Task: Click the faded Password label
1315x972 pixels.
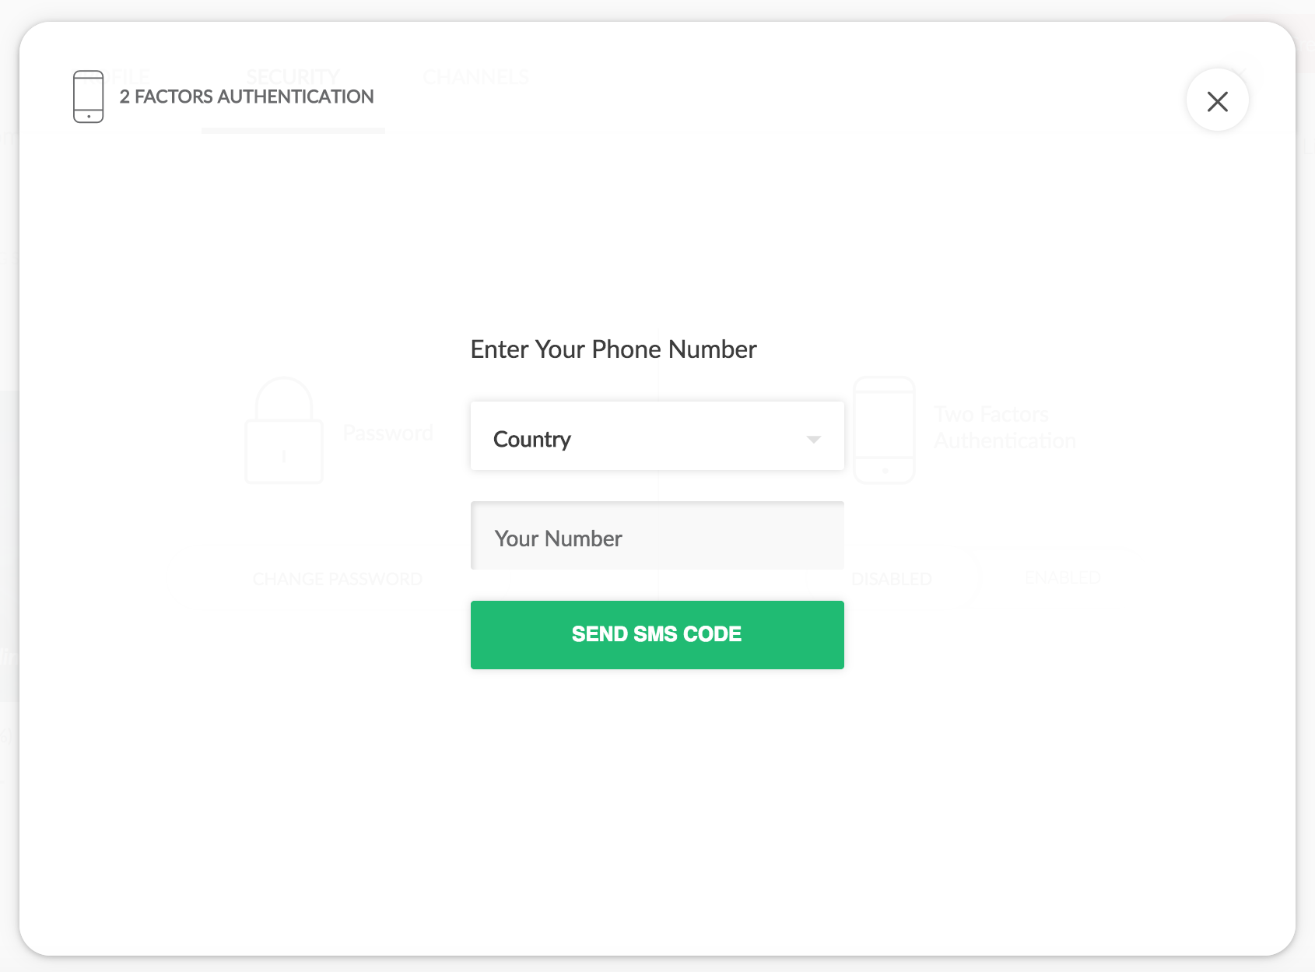Action: pyautogui.click(x=387, y=433)
